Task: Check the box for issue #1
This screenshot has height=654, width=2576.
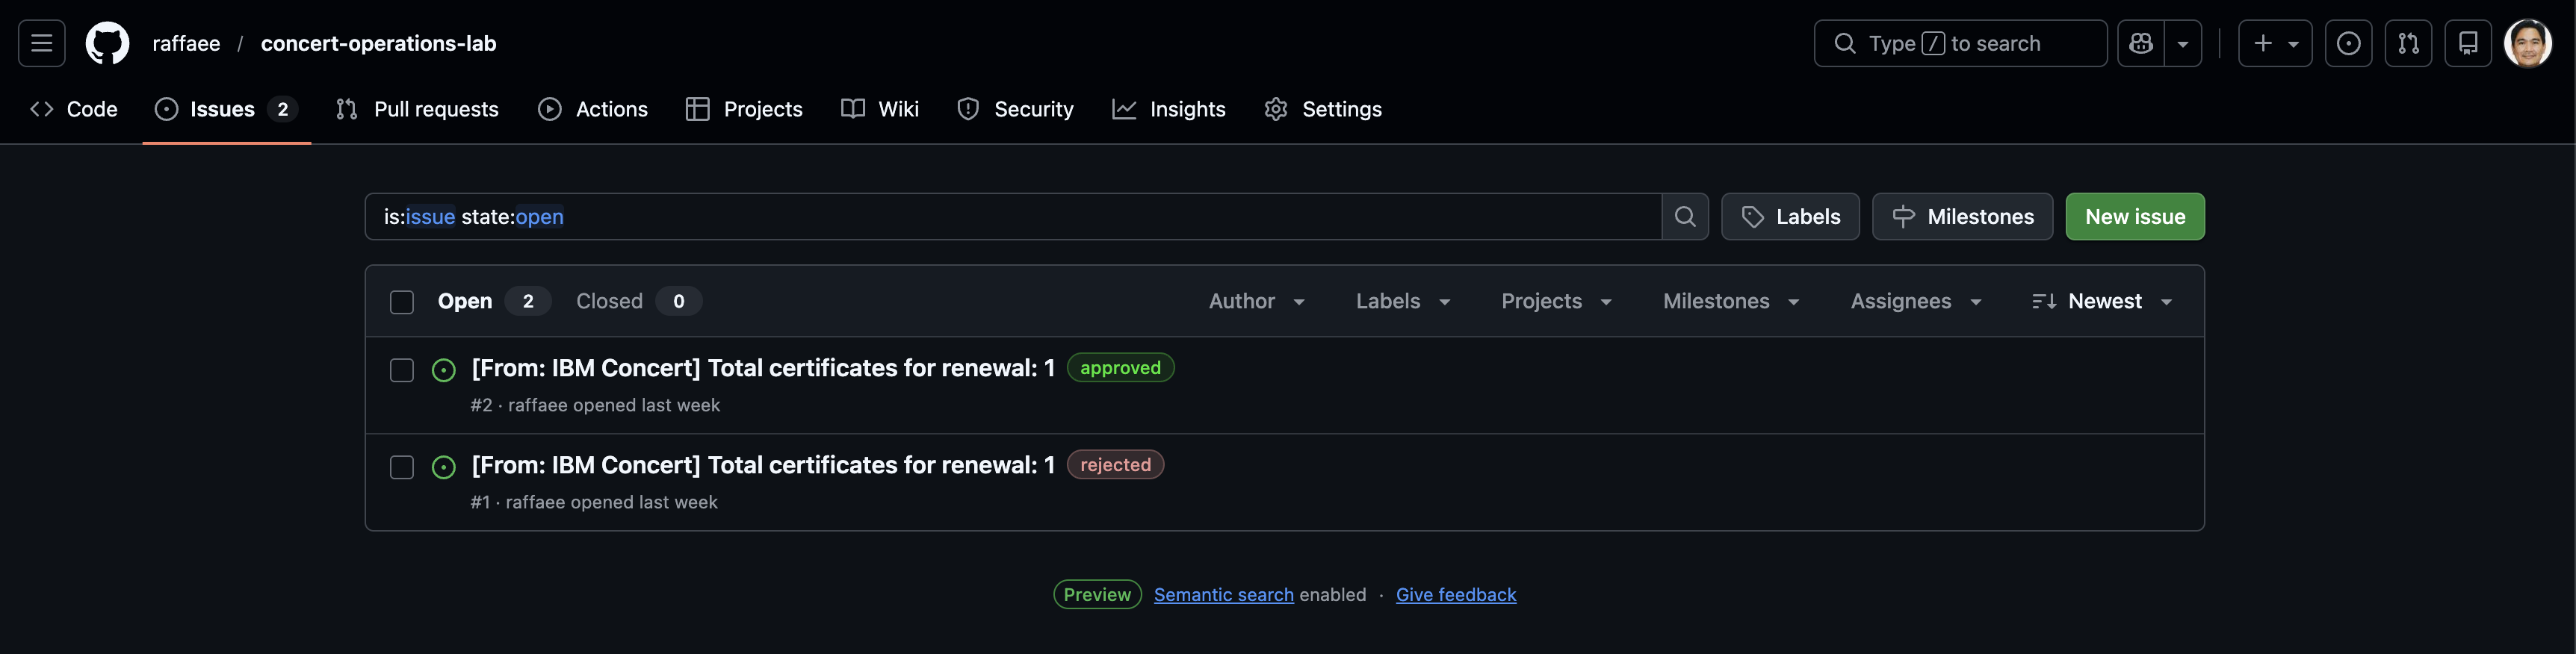Action: 401,467
